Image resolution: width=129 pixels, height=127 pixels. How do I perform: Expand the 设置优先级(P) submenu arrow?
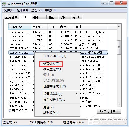click(x=77, y=94)
